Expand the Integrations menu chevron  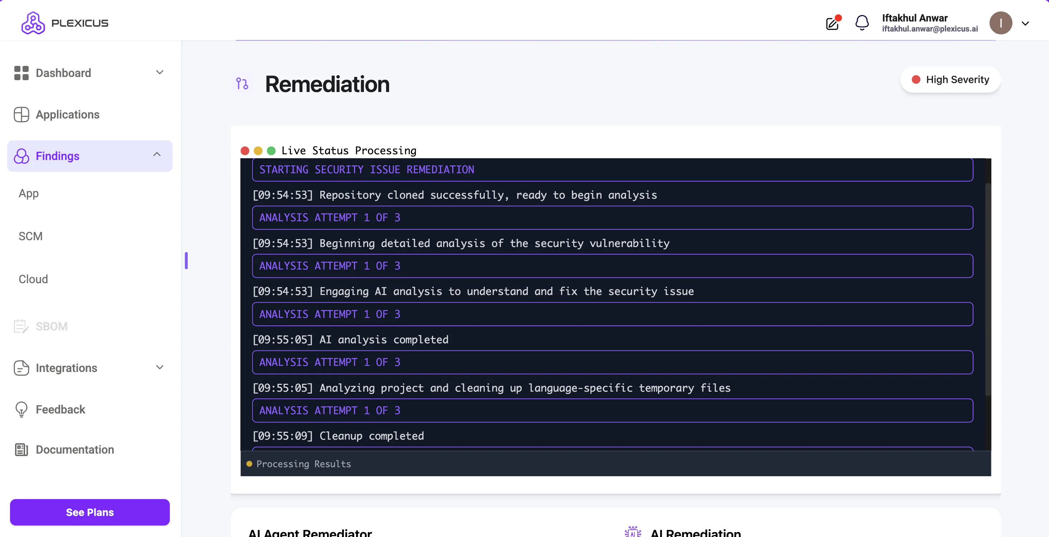point(160,367)
